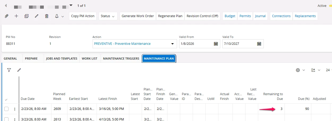Check the 3/23/26 row checkbox
Viewport: 332px width, 121px height.
point(6,119)
